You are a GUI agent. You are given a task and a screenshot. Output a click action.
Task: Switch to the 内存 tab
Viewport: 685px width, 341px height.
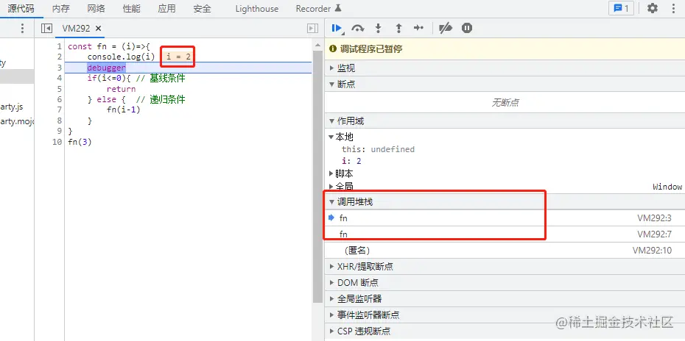pyautogui.click(x=60, y=8)
